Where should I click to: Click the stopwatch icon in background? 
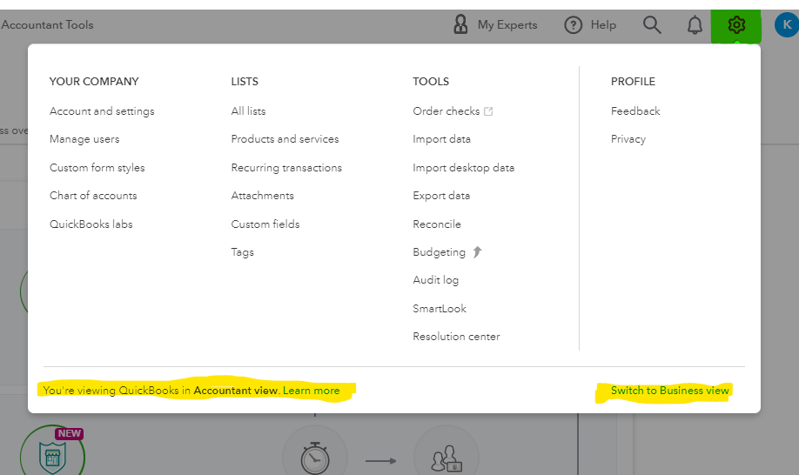click(x=315, y=458)
